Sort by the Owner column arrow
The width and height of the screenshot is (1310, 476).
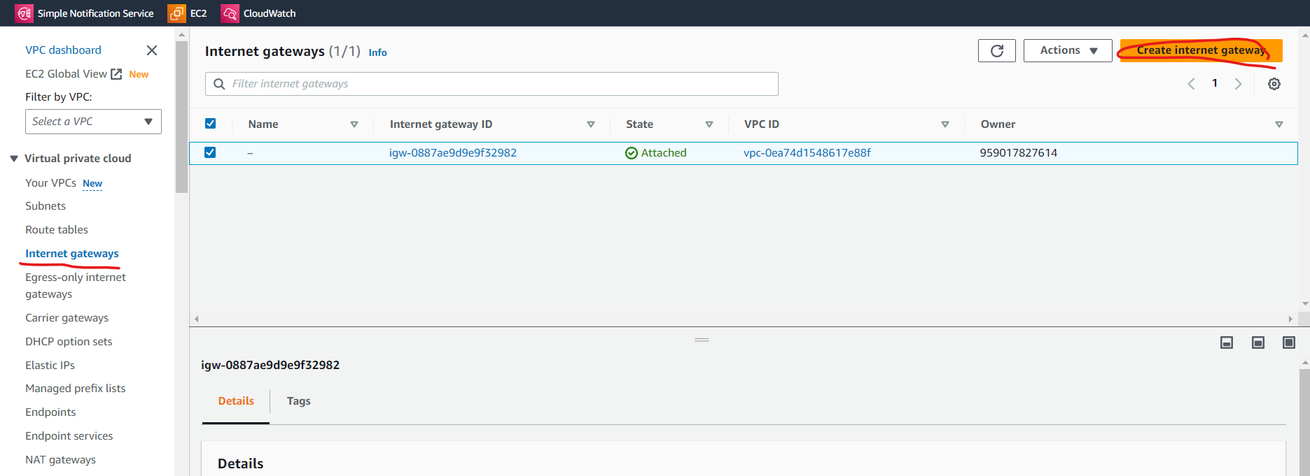pos(1279,124)
